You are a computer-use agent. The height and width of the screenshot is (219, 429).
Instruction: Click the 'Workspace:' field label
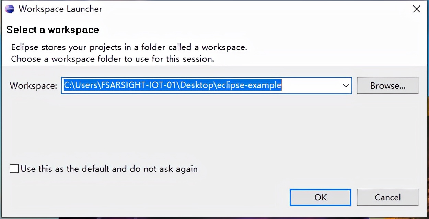click(33, 86)
